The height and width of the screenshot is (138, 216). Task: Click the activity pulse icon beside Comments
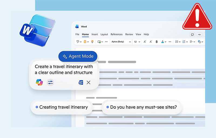coord(200,35)
